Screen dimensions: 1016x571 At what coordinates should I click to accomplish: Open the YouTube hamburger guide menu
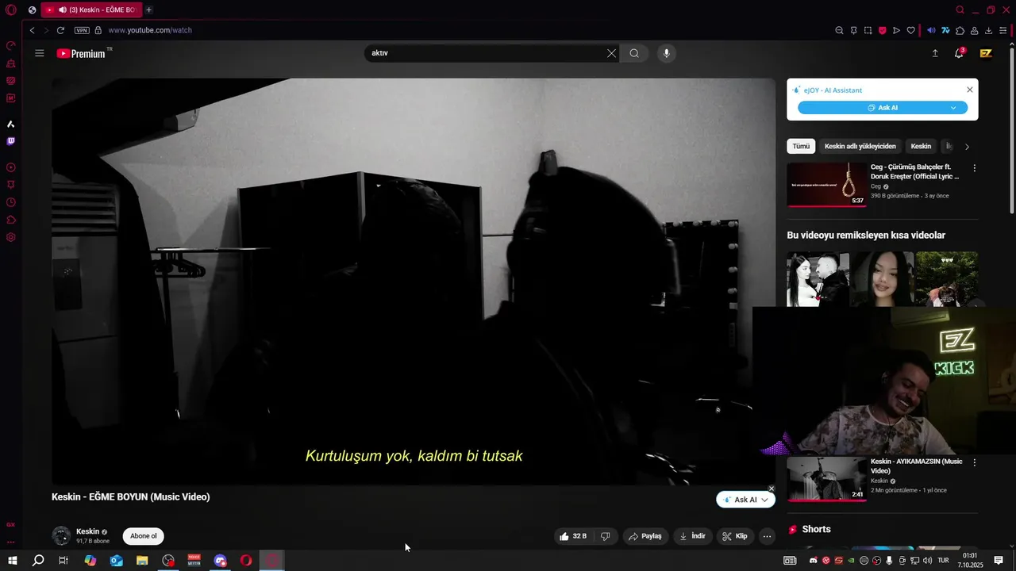(x=39, y=53)
